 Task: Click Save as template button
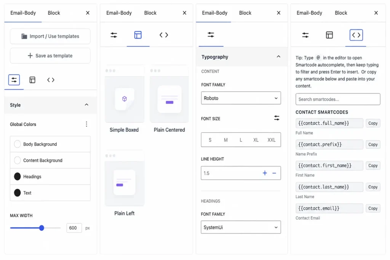[x=50, y=56]
